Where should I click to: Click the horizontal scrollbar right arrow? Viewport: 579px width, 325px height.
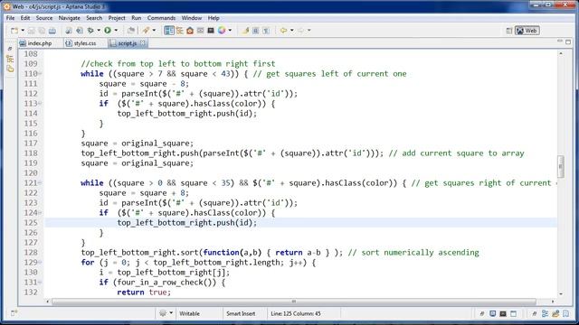click(x=553, y=302)
